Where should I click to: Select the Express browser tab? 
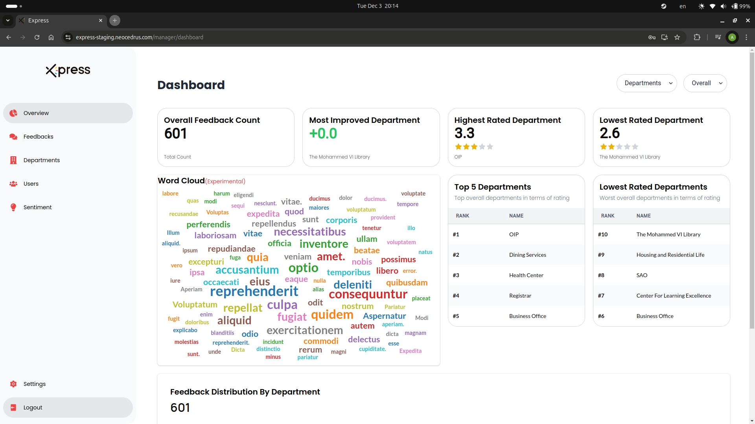(61, 20)
